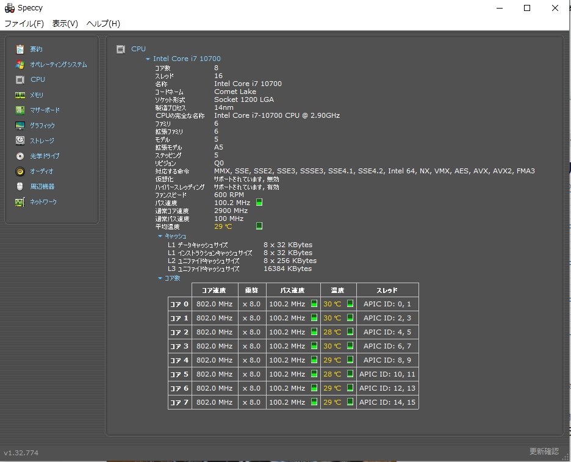571x462 pixels.
Task: Open the 光学ドライブ (Optical Drive) icon
Action: (20, 156)
